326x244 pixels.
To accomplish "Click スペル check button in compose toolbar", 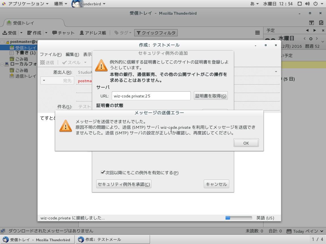I will point(71,62).
